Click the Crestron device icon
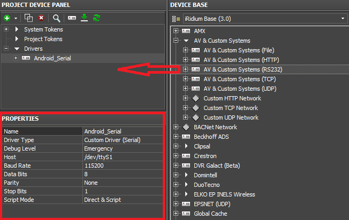This screenshot has width=349, height=220. pos(186,156)
